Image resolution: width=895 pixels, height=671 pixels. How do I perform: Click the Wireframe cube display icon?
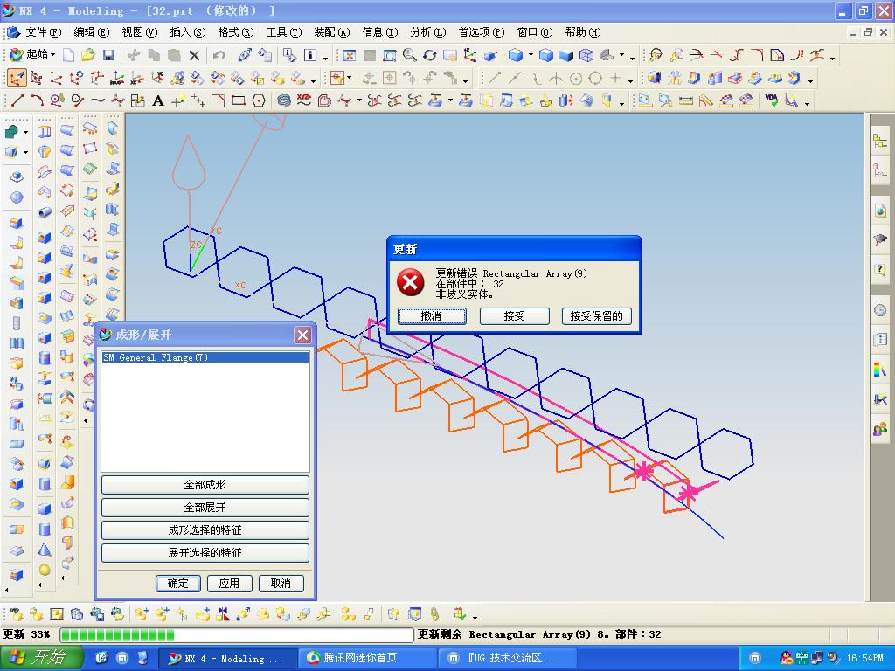[x=586, y=55]
